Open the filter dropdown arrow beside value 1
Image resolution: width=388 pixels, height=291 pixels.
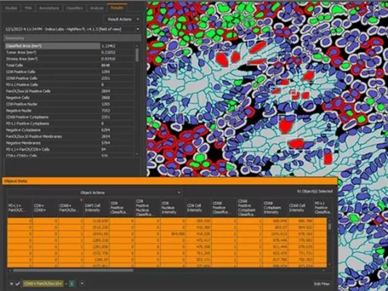(x=82, y=284)
